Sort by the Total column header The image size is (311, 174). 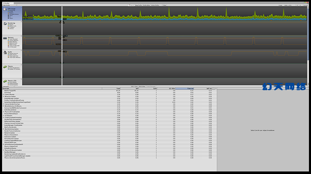[111, 89]
